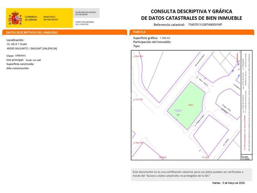257x193 pixels.
Task: Click the 'MINISTERIO DE HACIENDA' logo text
Action: [51, 18]
